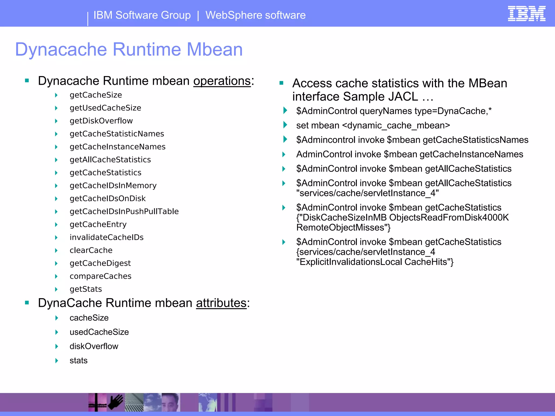This screenshot has height=416, width=555.
Task: Select the getUsedCacheSize operation
Action: (x=105, y=108)
